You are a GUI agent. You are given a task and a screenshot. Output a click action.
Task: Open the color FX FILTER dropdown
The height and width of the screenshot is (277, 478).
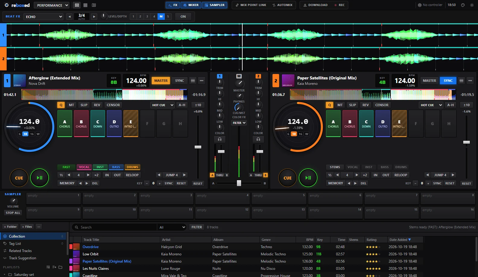(239, 123)
